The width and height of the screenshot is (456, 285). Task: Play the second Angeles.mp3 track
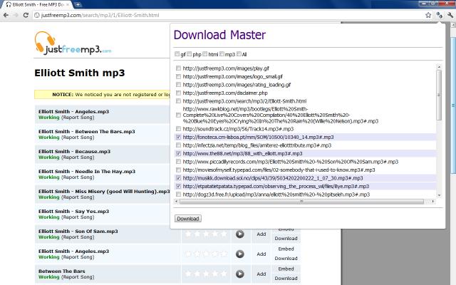pos(239,254)
